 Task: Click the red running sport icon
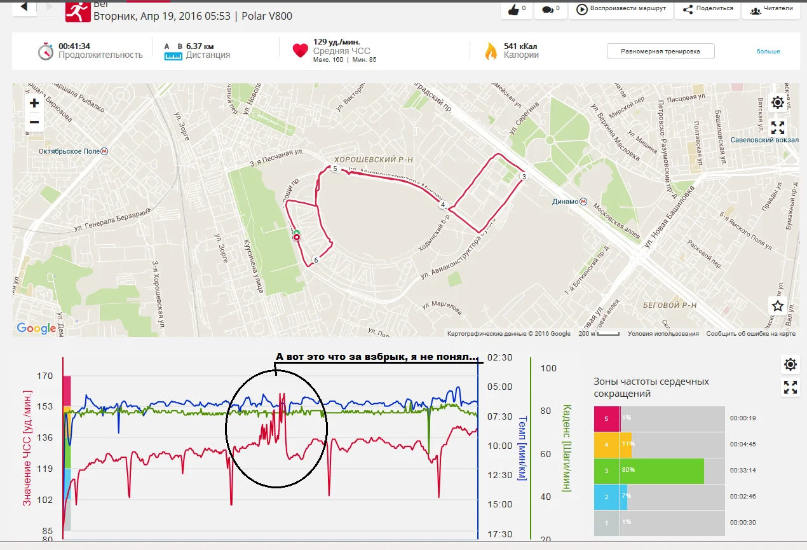pos(78,11)
